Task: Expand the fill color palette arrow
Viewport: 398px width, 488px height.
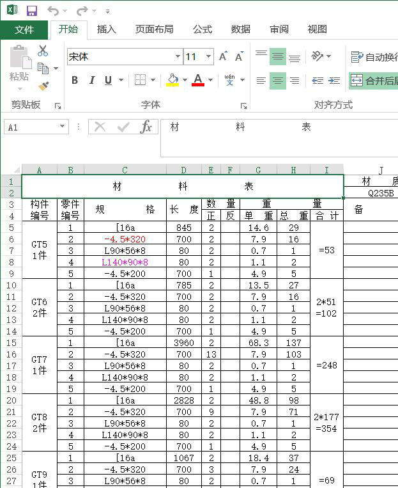Action: tap(185, 81)
